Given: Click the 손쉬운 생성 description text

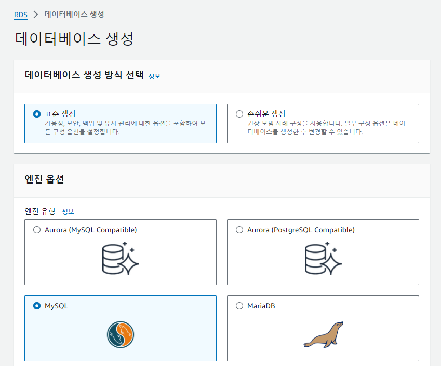Looking at the screenshot, I should pos(326,128).
